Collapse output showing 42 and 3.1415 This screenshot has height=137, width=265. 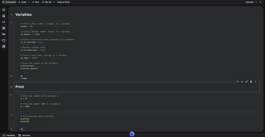[x=11, y=76]
